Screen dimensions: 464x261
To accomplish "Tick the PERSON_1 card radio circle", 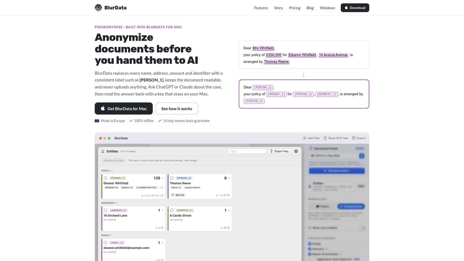I will (x=105, y=178).
